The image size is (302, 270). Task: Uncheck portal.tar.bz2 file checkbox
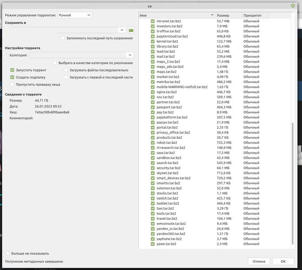coord(153,128)
